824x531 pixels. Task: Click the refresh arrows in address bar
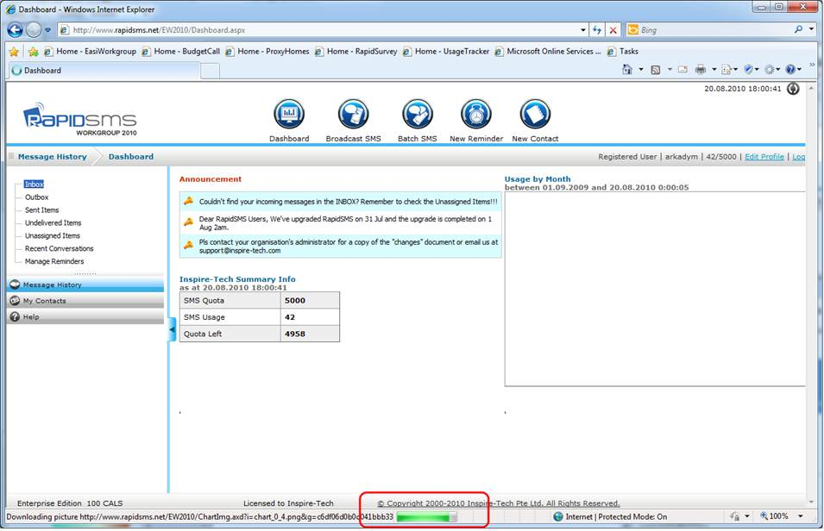pyautogui.click(x=597, y=30)
